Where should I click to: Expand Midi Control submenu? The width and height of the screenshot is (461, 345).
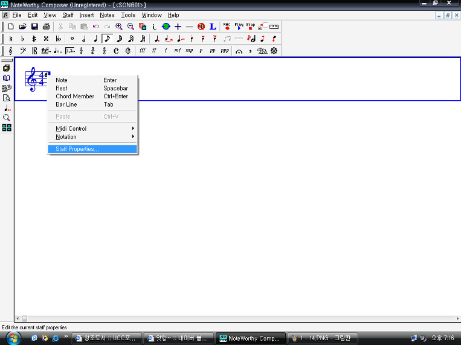click(92, 128)
